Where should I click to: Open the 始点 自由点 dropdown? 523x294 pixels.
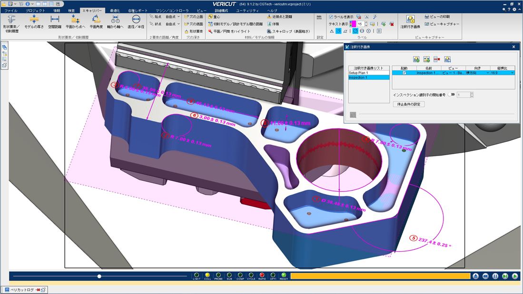pos(173,17)
